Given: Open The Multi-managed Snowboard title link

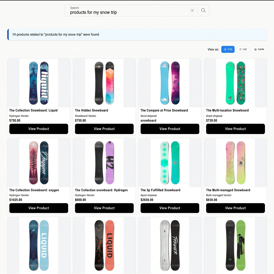Looking at the screenshot, I should point(228,190).
